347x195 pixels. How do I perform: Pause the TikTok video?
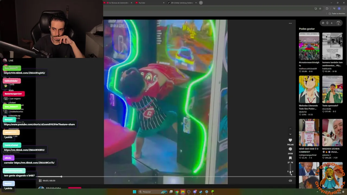(40, 181)
